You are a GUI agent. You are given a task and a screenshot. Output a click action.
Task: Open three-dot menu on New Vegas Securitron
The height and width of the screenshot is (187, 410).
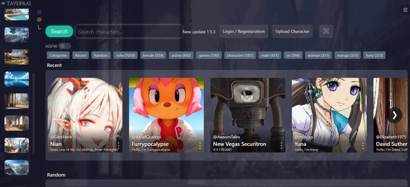click(281, 145)
